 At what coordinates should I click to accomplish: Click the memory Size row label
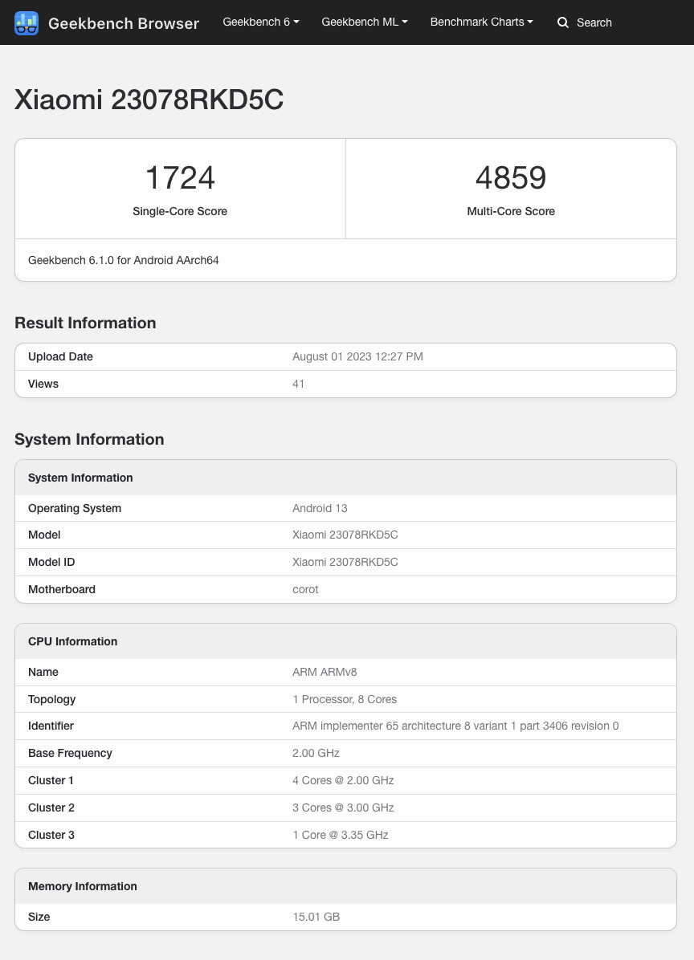coord(39,917)
